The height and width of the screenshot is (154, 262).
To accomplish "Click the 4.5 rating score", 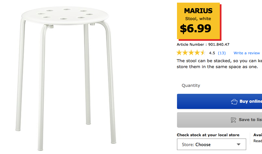I will pos(212,53).
